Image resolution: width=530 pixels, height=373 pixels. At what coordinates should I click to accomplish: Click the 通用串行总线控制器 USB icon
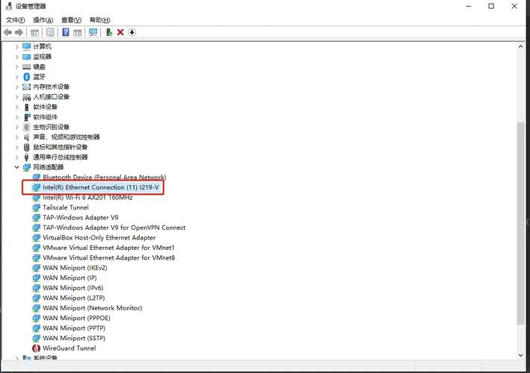(27, 157)
